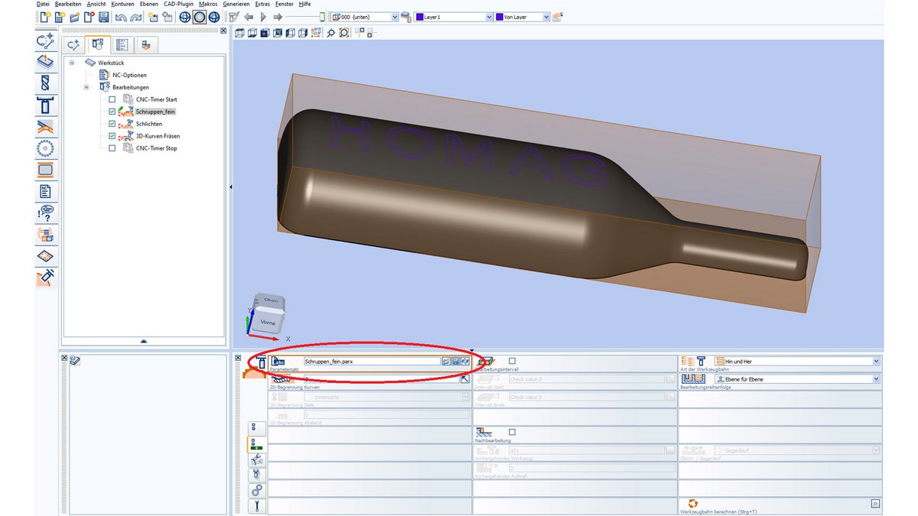Collapse the Bearbeitungen tree node

(x=86, y=87)
